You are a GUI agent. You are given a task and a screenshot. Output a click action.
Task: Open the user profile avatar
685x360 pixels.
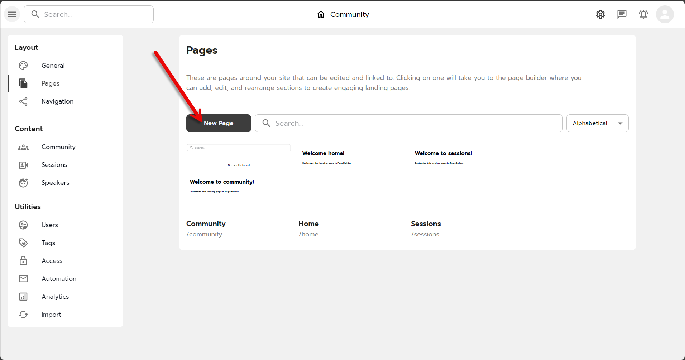coord(665,14)
